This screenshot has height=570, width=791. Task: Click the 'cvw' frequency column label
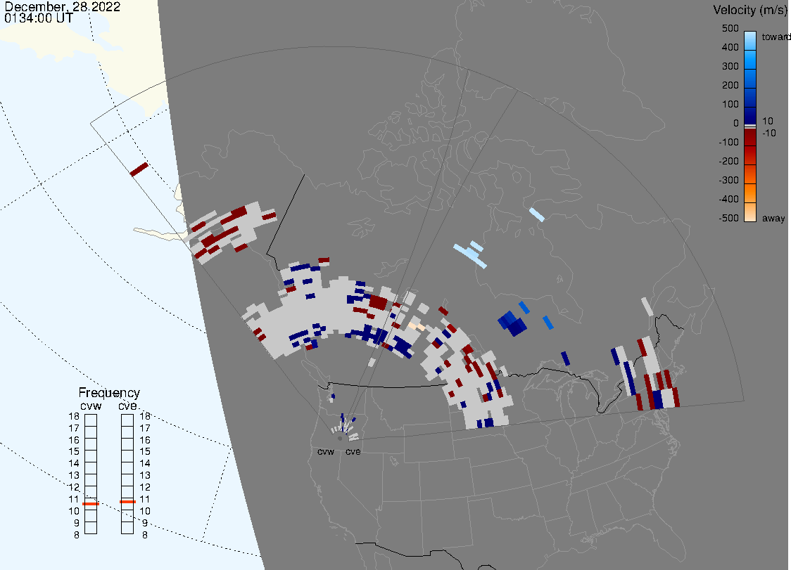coord(91,406)
